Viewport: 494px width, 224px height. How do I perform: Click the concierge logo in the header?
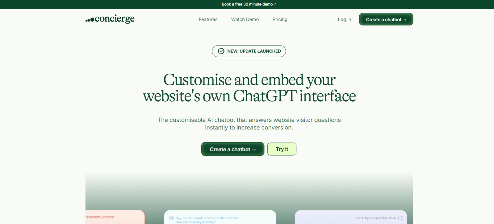click(x=110, y=19)
